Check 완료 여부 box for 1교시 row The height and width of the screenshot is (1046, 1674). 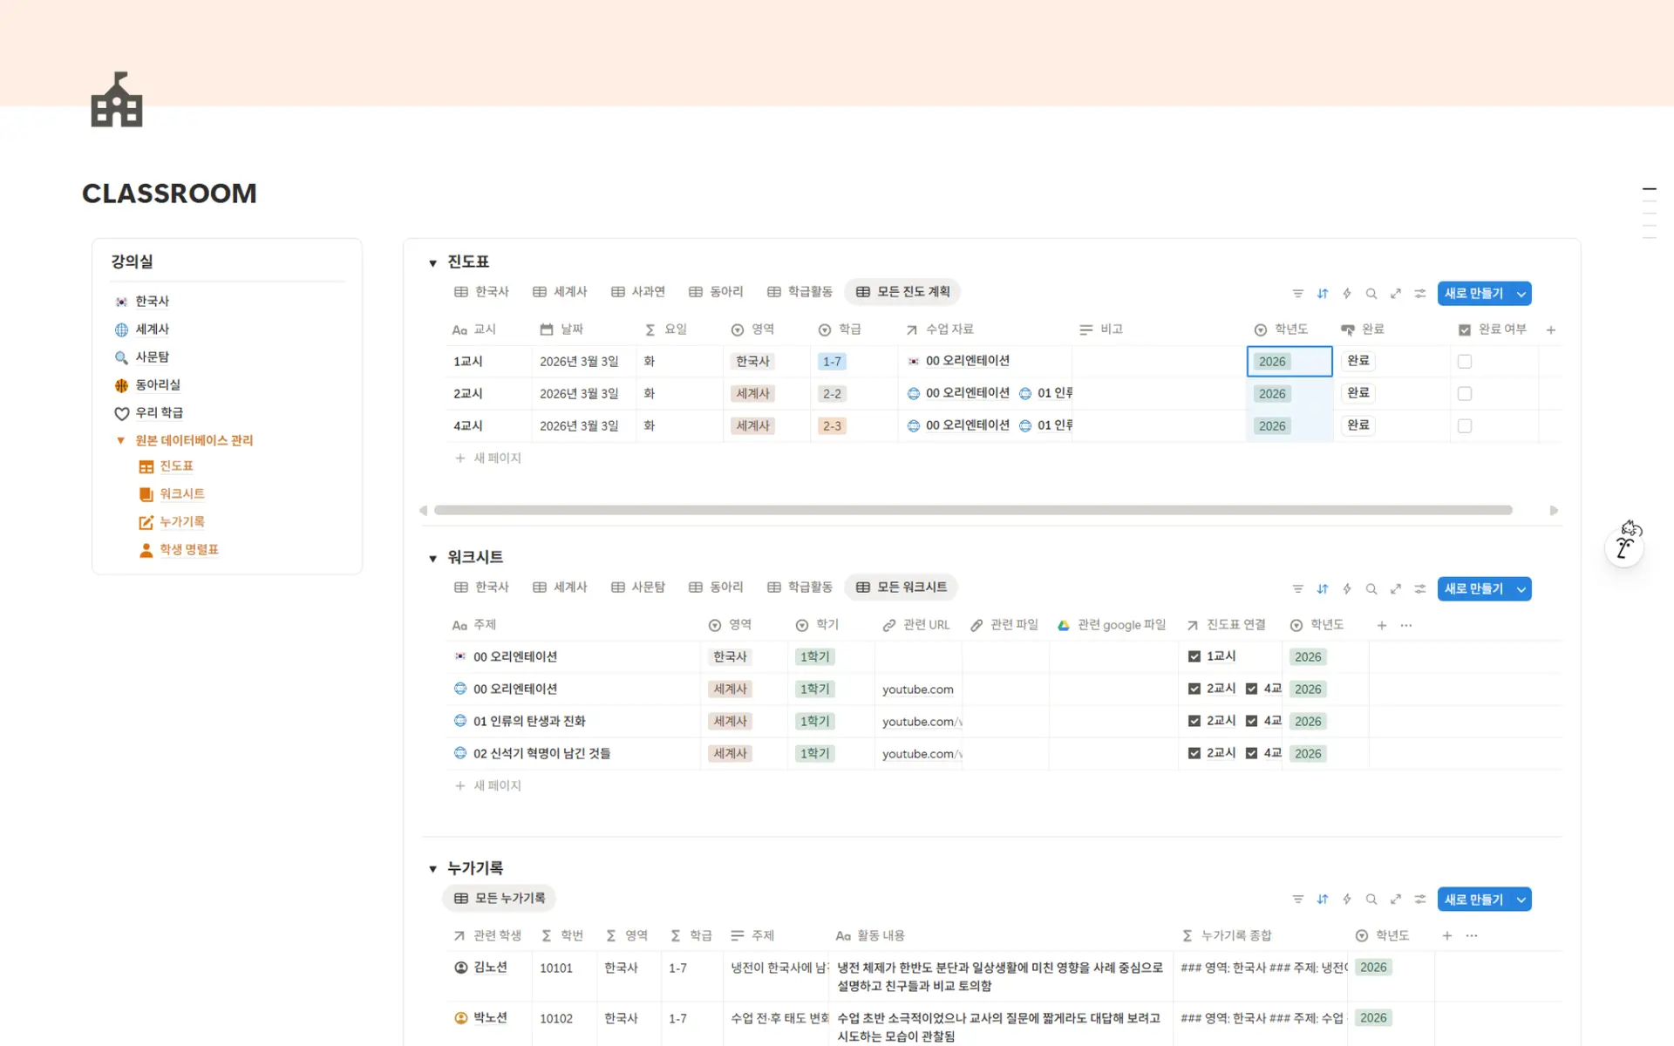pos(1465,362)
